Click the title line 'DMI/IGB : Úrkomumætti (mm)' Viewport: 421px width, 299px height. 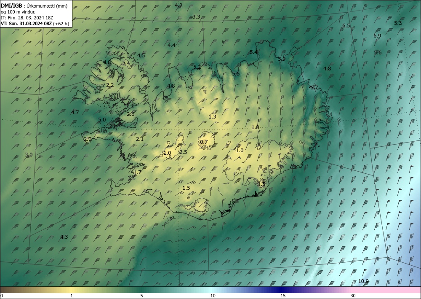[34, 5]
